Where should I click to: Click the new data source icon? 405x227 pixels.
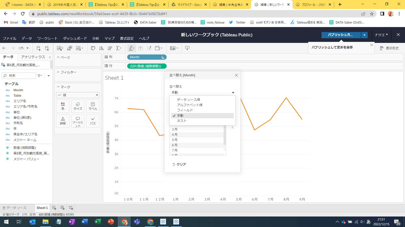[38, 48]
